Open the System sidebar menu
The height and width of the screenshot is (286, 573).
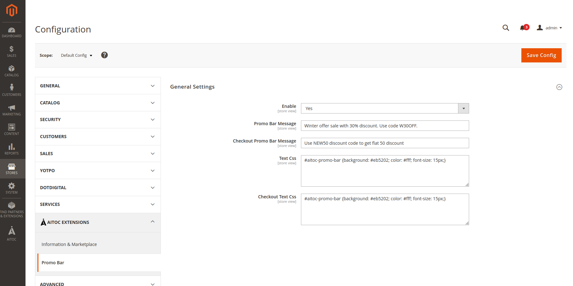12,188
